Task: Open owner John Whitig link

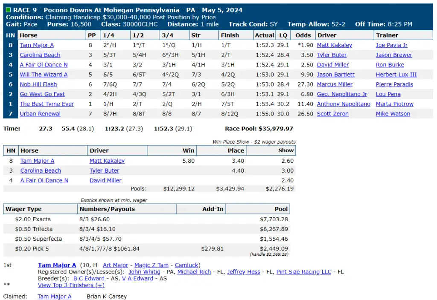Action: click(144, 272)
